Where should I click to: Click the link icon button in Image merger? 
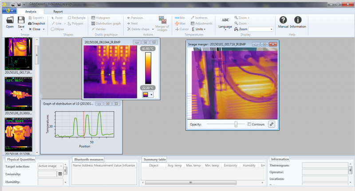[x=272, y=125]
